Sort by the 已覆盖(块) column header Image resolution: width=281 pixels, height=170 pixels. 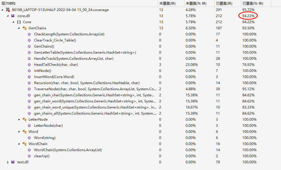227,3
